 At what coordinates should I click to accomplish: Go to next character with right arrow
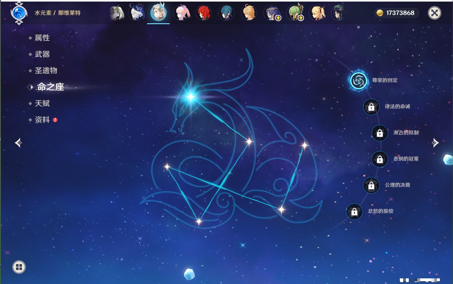tap(435, 143)
